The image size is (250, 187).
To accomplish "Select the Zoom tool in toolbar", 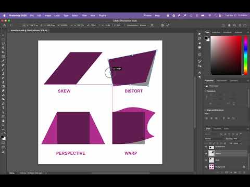I will tap(3, 125).
